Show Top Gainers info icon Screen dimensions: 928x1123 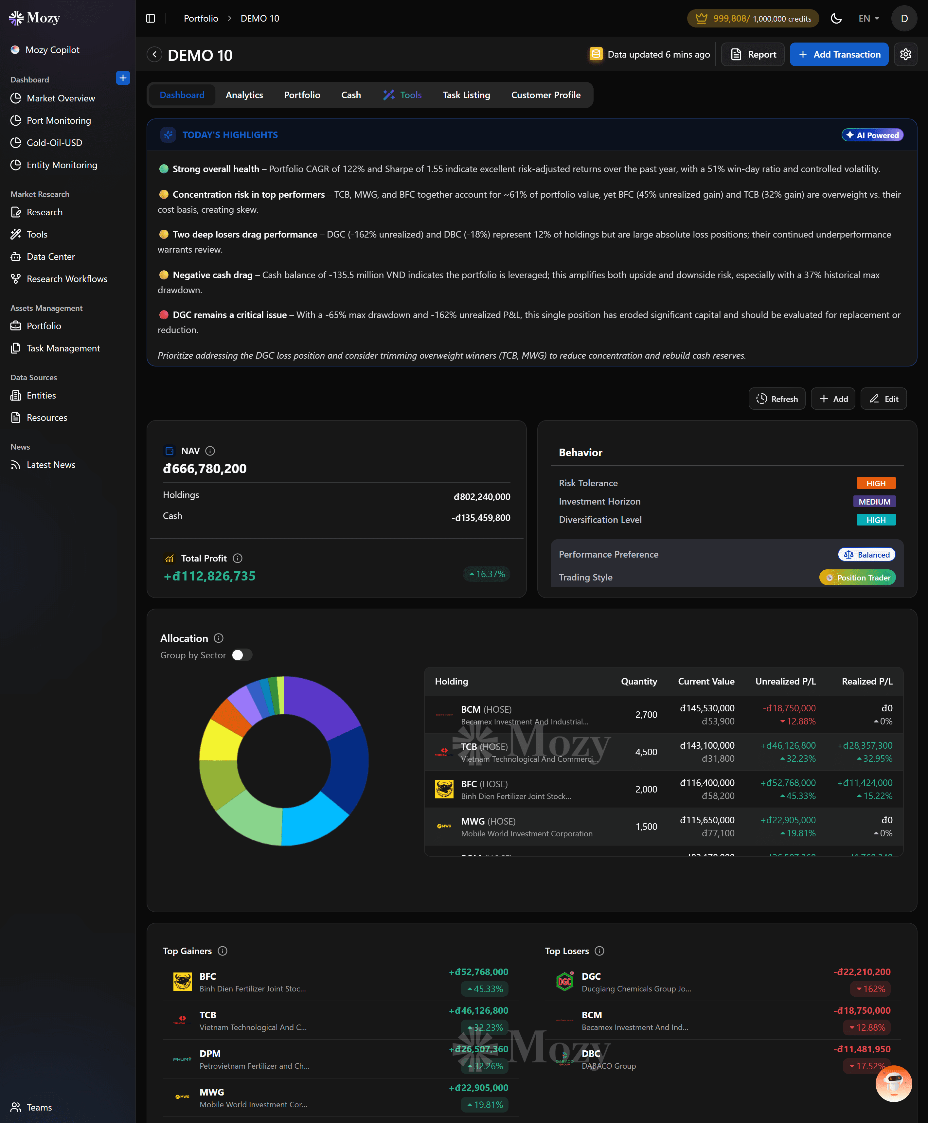coord(223,951)
